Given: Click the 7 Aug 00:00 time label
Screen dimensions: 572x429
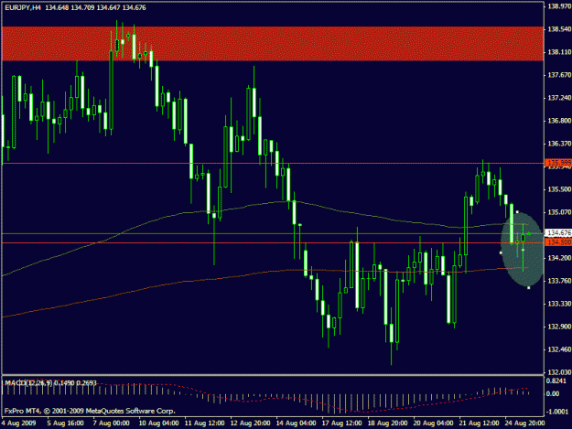Looking at the screenshot, I should pyautogui.click(x=111, y=423).
